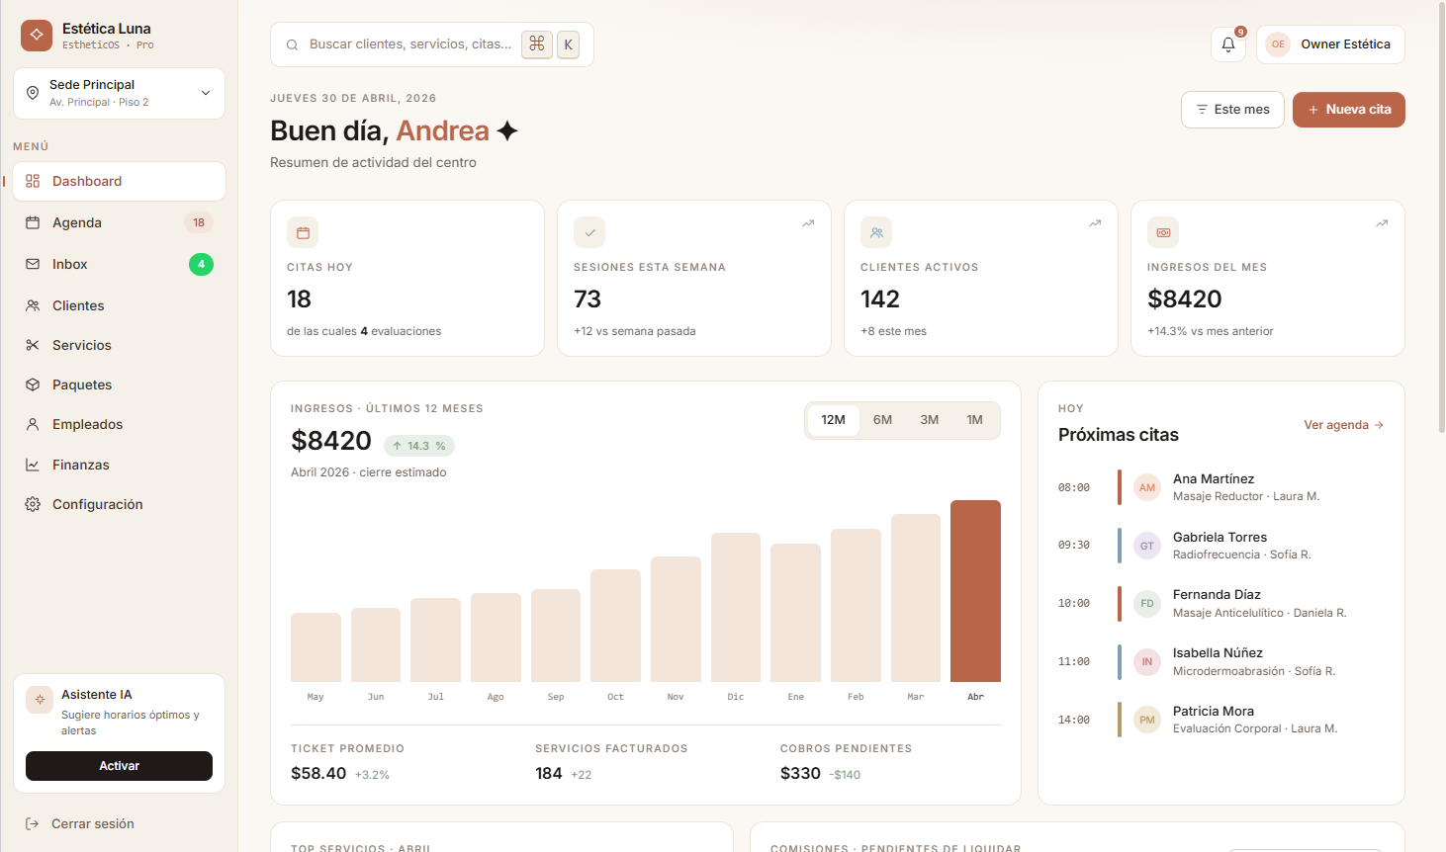Click the Nueva cita button
Image resolution: width=1446 pixels, height=852 pixels.
point(1349,110)
